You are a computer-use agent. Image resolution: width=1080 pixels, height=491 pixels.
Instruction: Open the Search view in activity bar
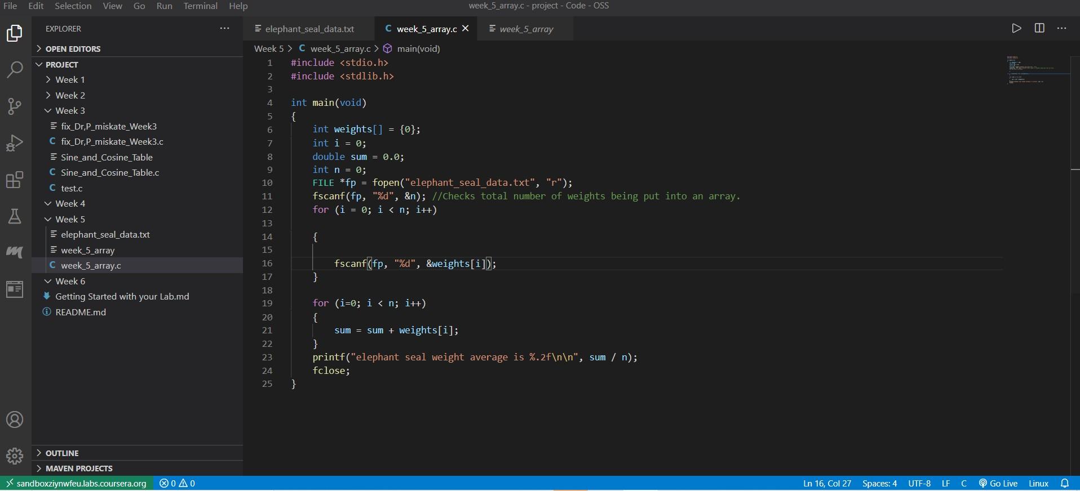click(x=15, y=69)
